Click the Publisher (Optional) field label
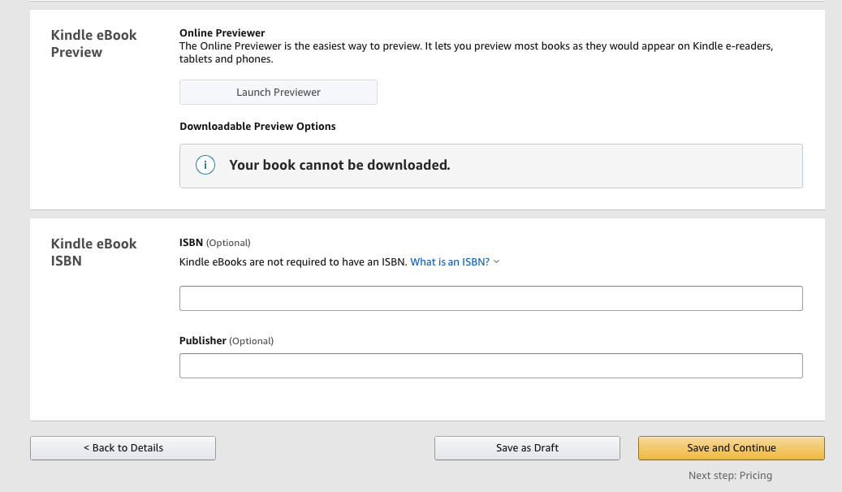The image size is (842, 492). click(226, 341)
